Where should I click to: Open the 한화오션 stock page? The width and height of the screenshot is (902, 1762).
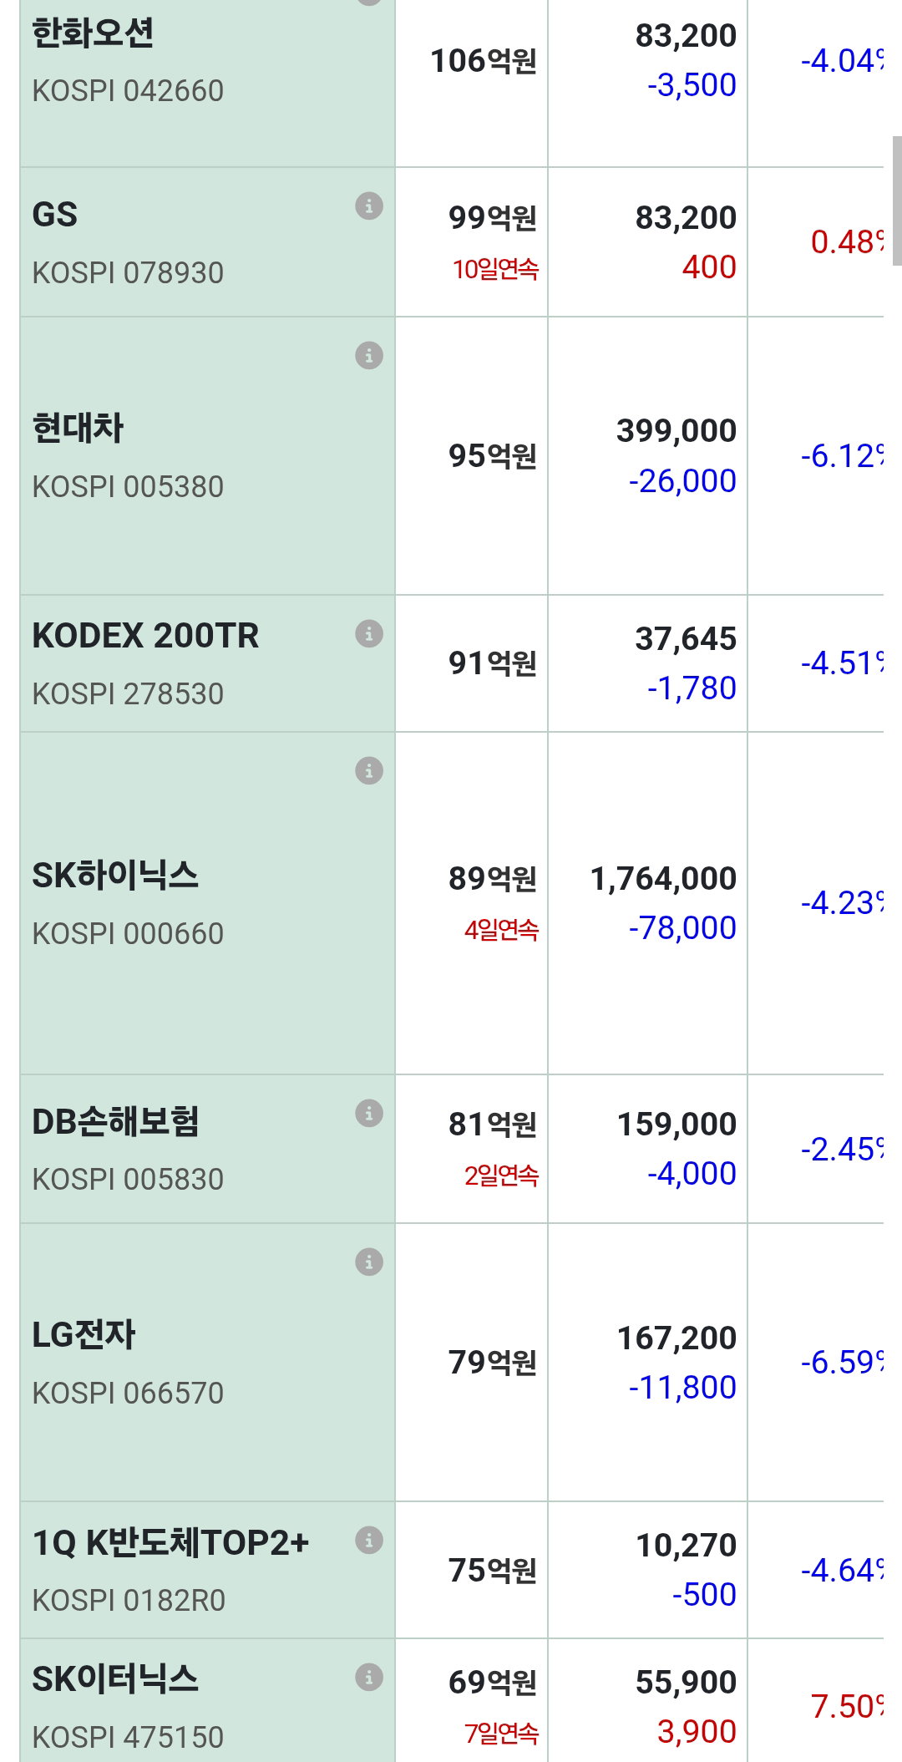pos(93,33)
